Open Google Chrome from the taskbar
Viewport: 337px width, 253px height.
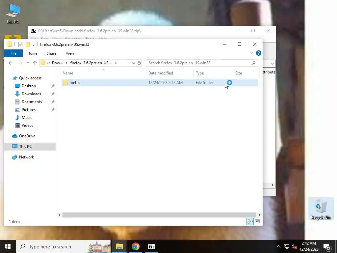(135, 246)
